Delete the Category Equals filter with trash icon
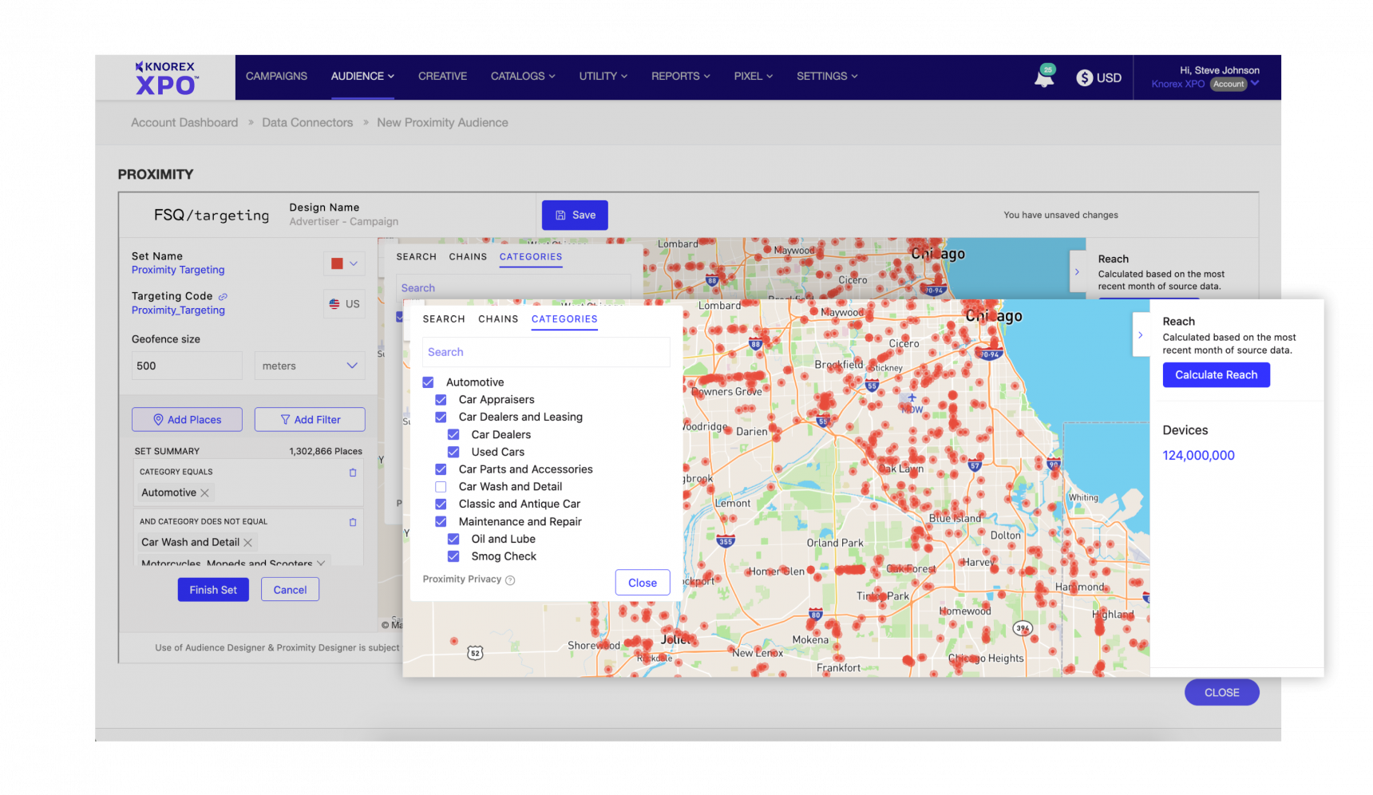 [x=353, y=473]
